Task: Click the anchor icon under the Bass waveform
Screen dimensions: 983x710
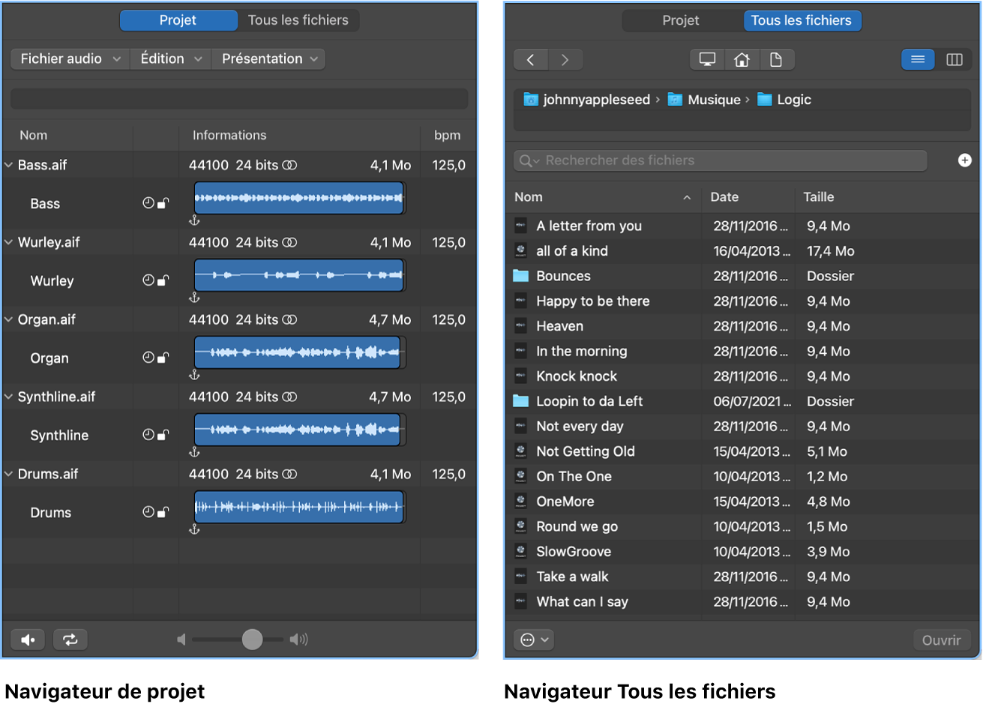Action: pos(193,219)
